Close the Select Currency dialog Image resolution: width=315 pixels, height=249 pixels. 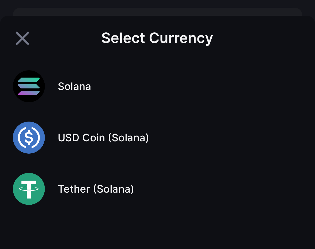pos(22,38)
